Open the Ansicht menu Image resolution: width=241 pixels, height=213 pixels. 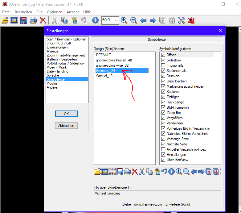click(73, 12)
